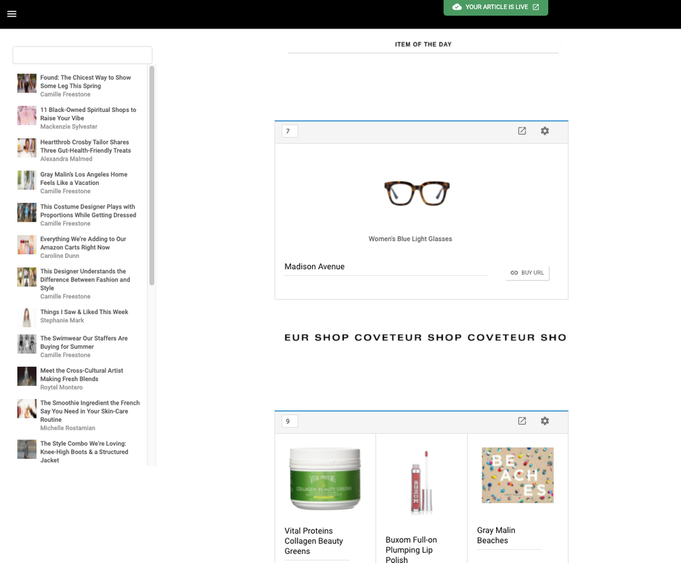Click the Vital Proteins Collagen product image
This screenshot has height=563, width=681.
coord(325,479)
